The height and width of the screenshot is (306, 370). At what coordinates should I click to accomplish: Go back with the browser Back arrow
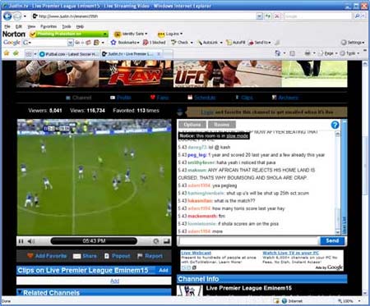tap(7, 16)
